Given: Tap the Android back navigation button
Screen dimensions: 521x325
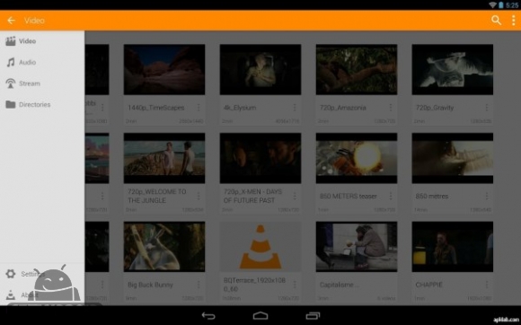Looking at the screenshot, I should tap(208, 316).
